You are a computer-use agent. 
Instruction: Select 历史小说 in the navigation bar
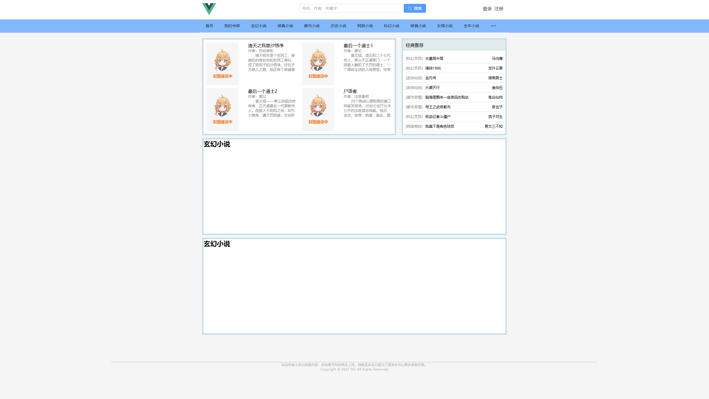338,26
